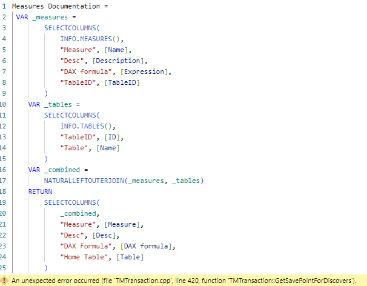Screen dimensions: 367x286
Task: Click [Table] on line 24
Action: pyautogui.click(x=130, y=257)
